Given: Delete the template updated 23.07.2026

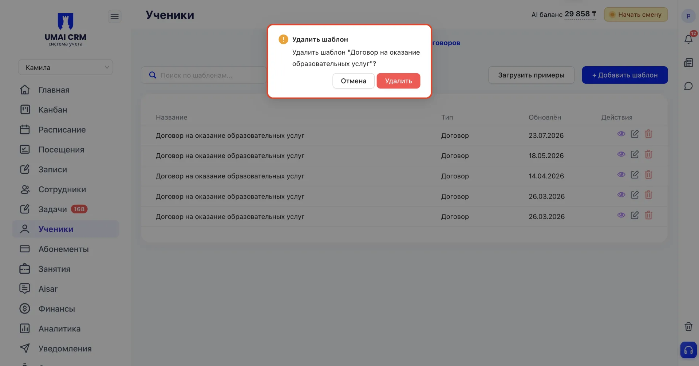Looking at the screenshot, I should coord(649,134).
